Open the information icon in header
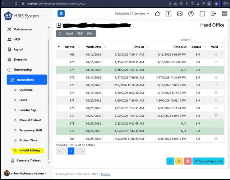230x180 pixels. (x=169, y=14)
